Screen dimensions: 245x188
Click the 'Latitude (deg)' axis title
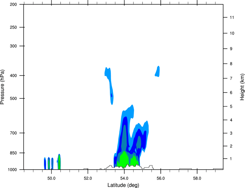click(123, 185)
